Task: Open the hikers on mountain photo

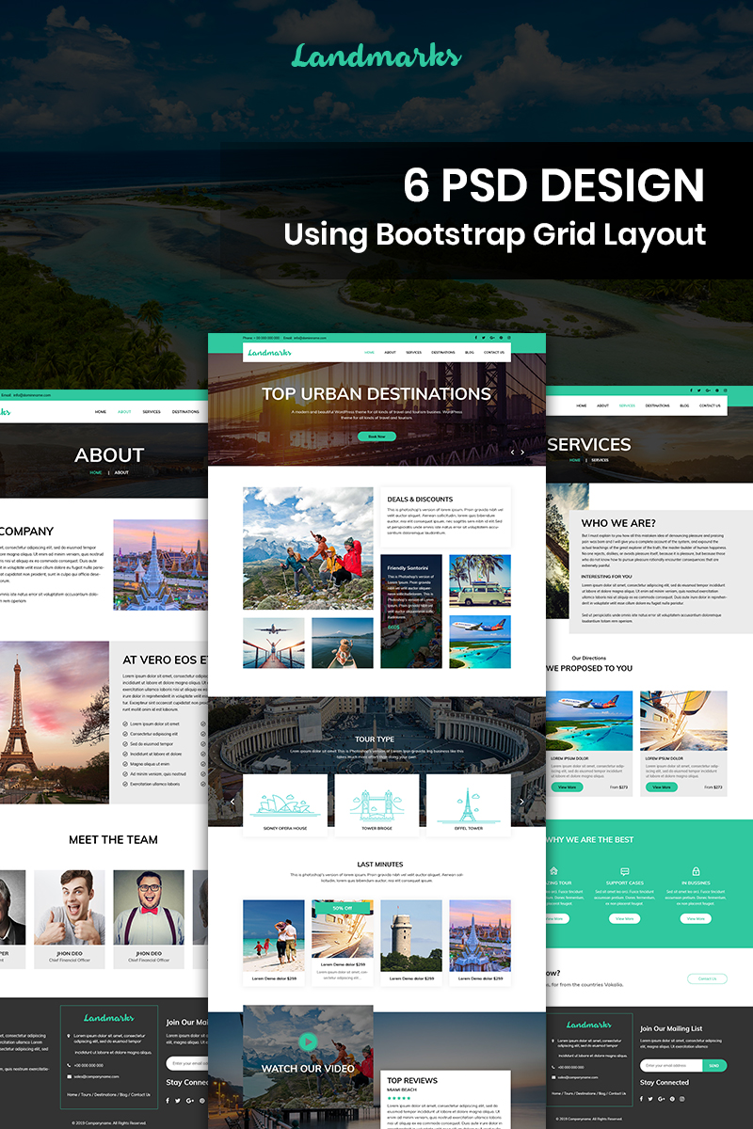Action: pyautogui.click(x=308, y=548)
